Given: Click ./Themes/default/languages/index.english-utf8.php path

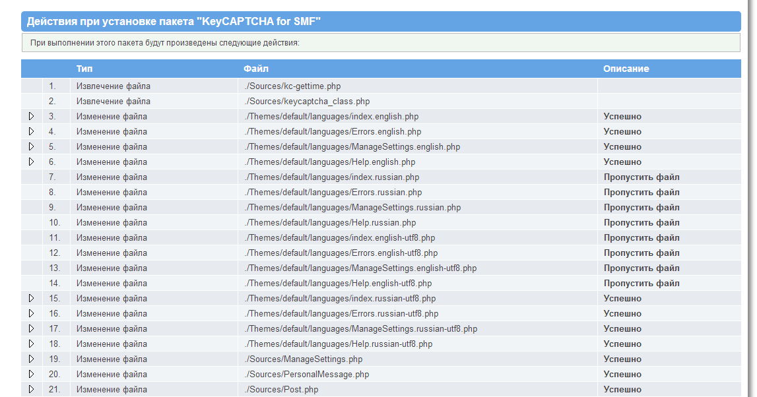Looking at the screenshot, I should coord(340,238).
